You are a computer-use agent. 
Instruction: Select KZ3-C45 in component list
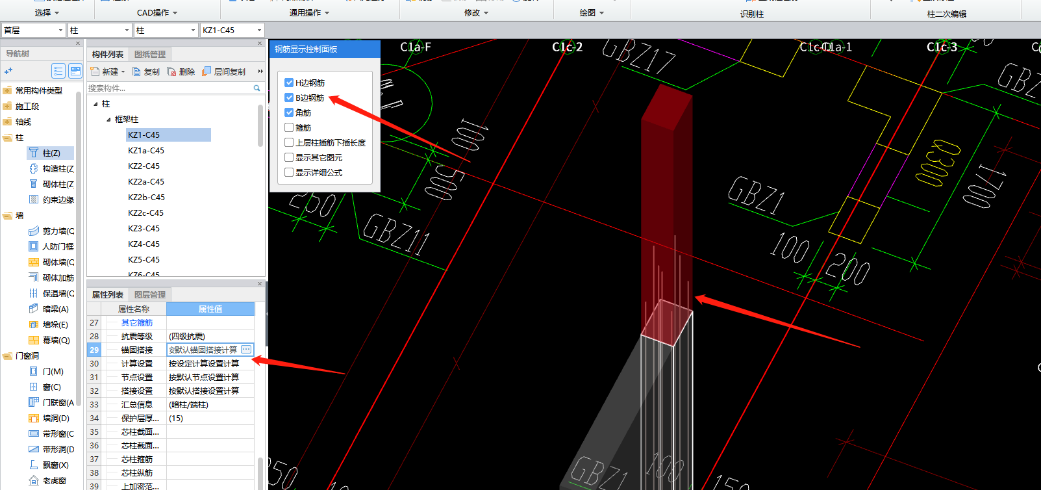[x=144, y=228]
